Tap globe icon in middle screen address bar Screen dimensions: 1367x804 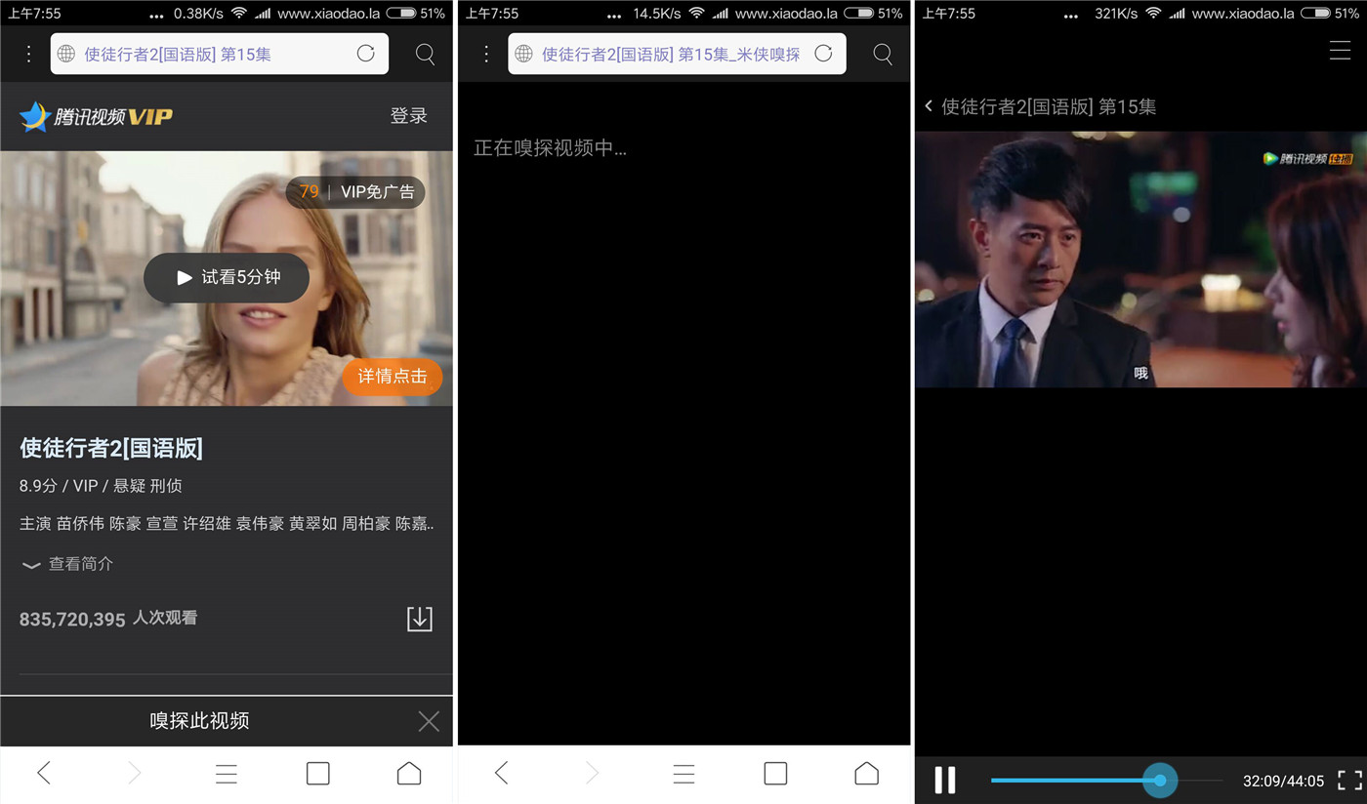pos(524,54)
